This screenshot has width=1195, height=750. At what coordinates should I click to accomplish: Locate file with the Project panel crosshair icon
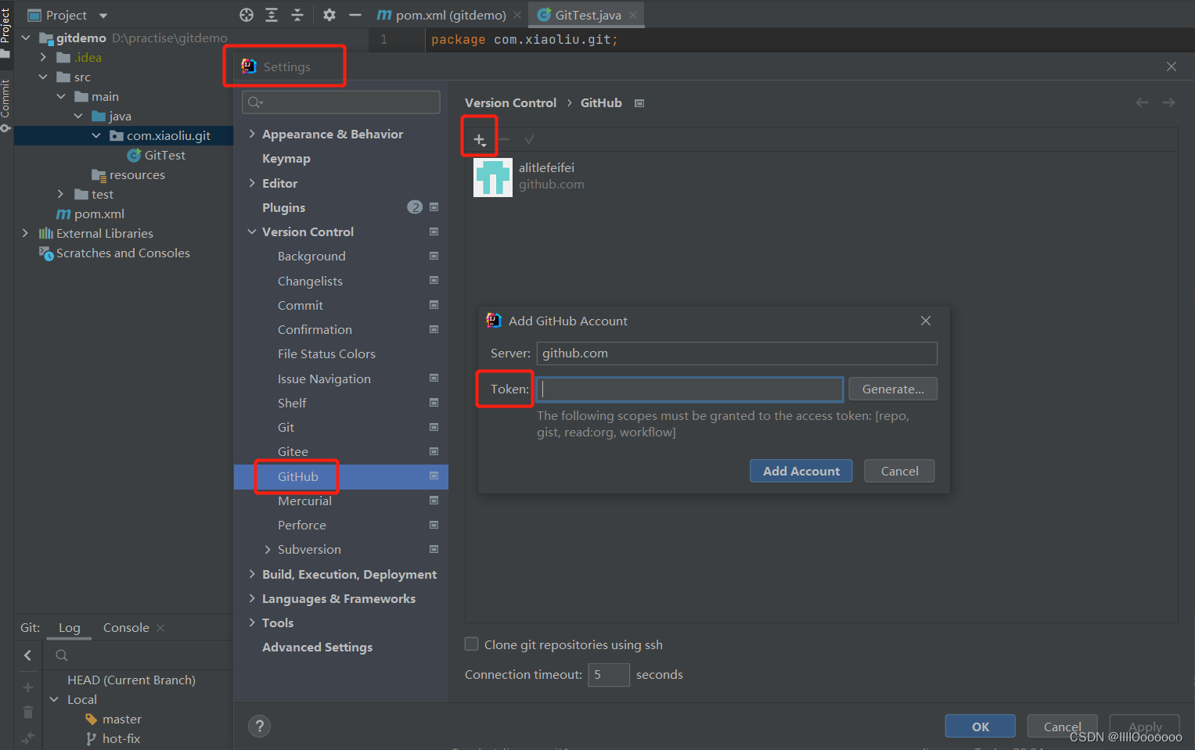247,15
